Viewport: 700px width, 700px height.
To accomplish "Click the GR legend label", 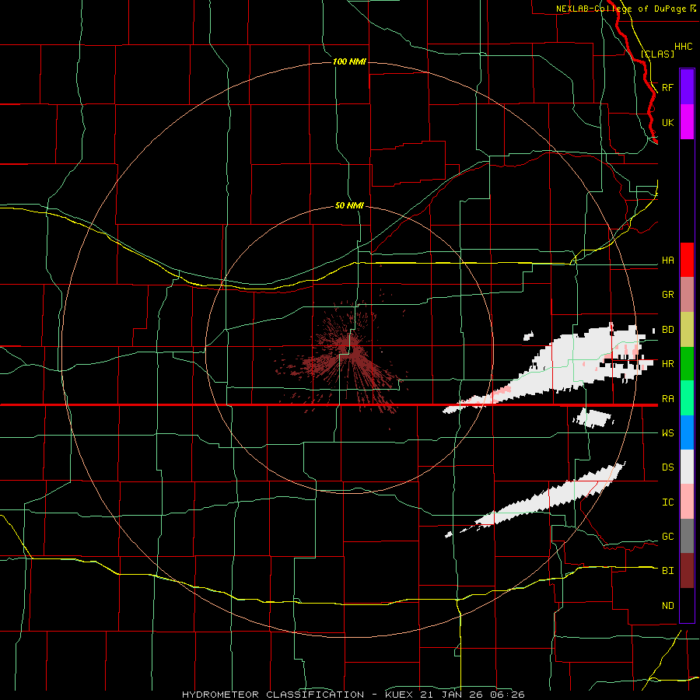I will [x=668, y=295].
